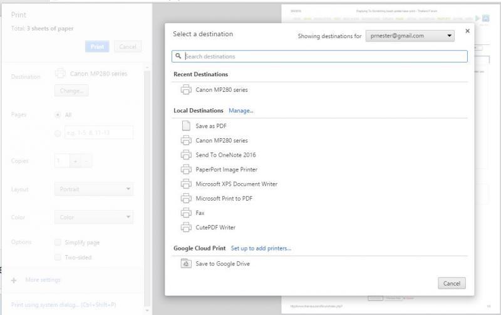Click printer icon beside recent Canon MP280 series
This screenshot has height=315, width=501.
(x=186, y=89)
